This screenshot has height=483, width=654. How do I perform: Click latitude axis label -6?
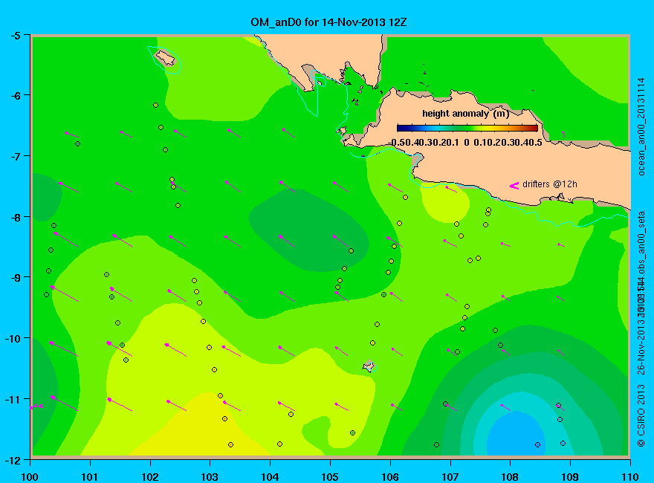[15, 96]
